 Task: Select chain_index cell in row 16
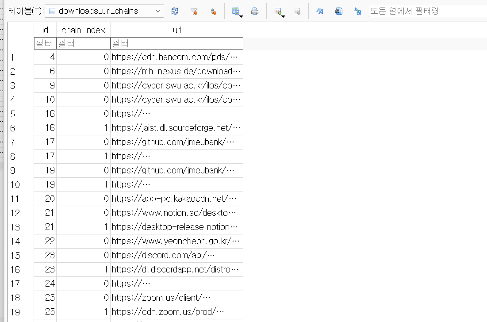click(84, 269)
